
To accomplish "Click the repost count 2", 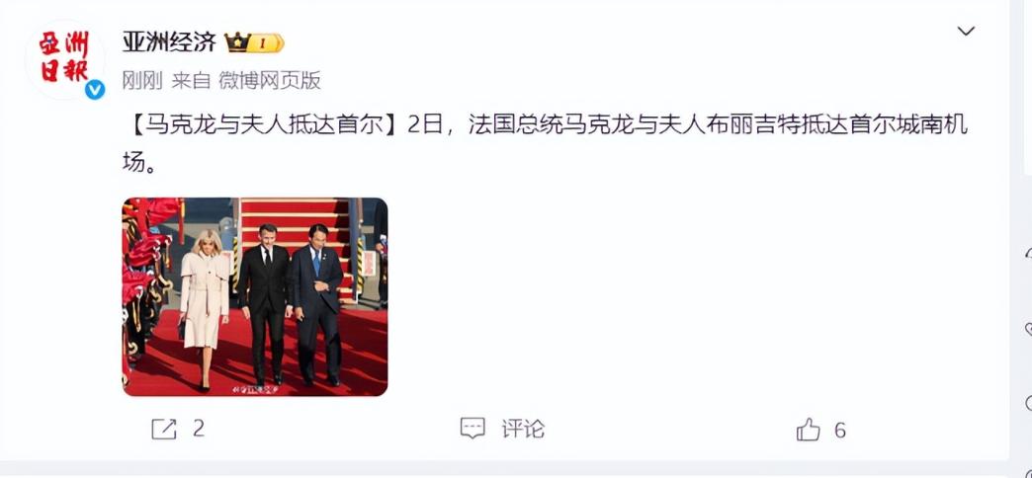I will (x=199, y=430).
